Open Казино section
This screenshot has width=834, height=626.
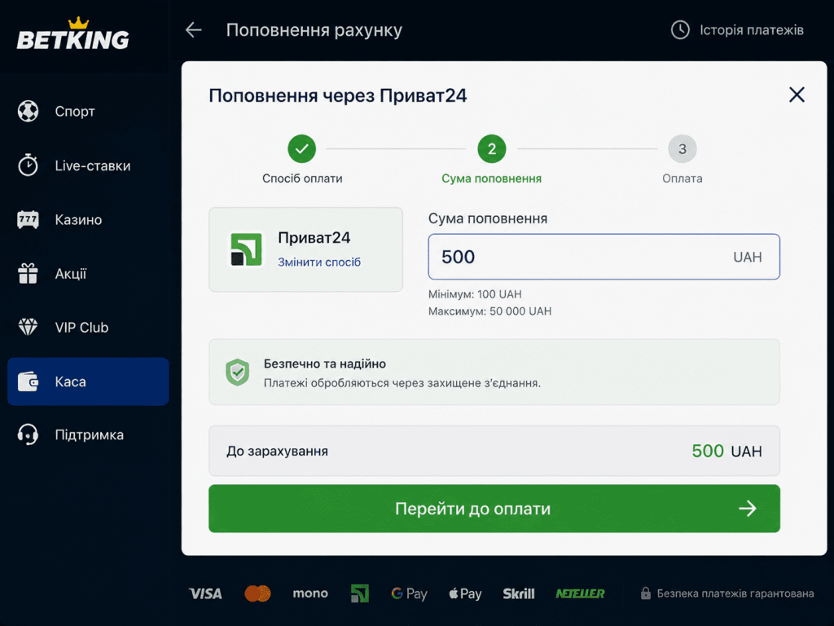click(x=88, y=219)
